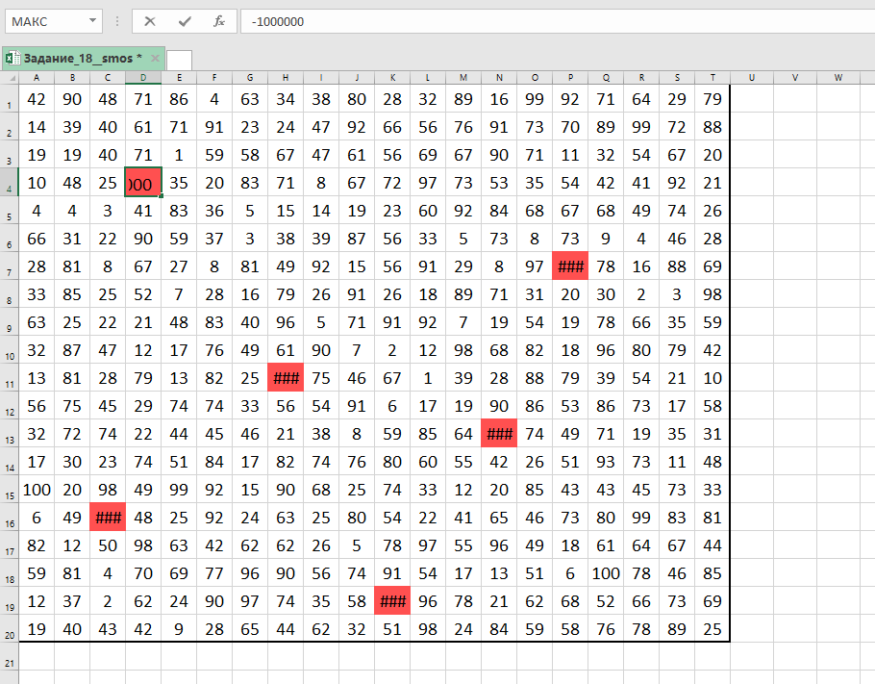Close the Задание_18_smos workbook tab
Screen dimensions: 875x684
[x=155, y=59]
